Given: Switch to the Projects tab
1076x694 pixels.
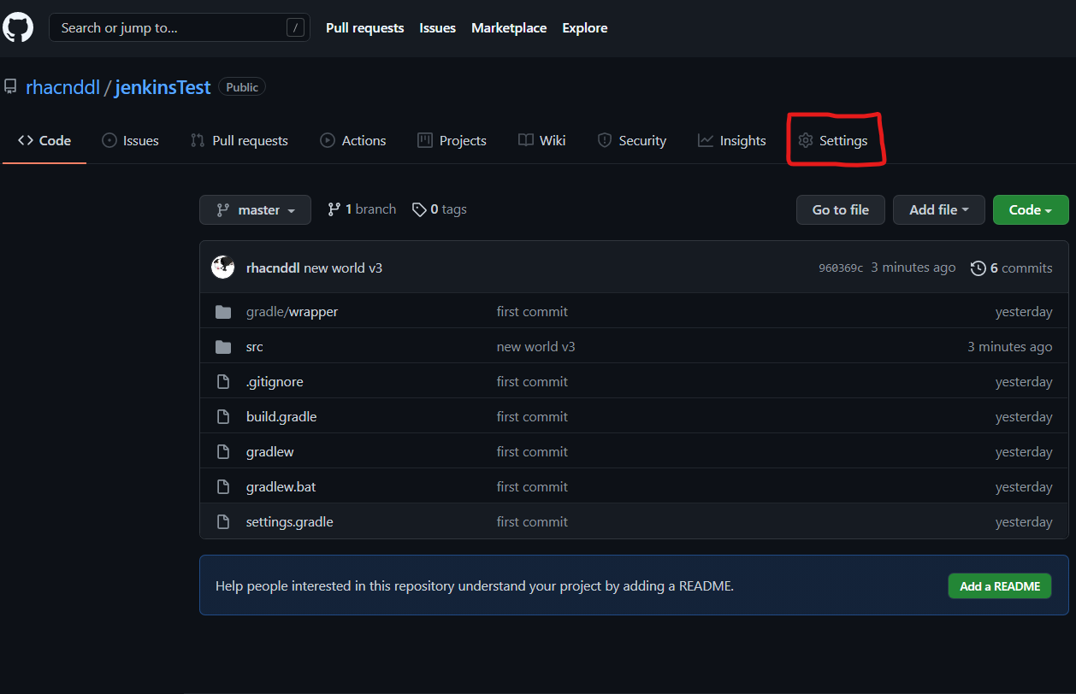Looking at the screenshot, I should click(x=452, y=140).
